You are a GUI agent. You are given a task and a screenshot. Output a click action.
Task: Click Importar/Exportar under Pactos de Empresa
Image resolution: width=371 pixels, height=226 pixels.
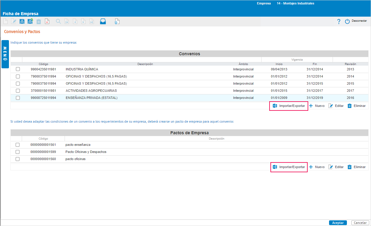point(289,167)
